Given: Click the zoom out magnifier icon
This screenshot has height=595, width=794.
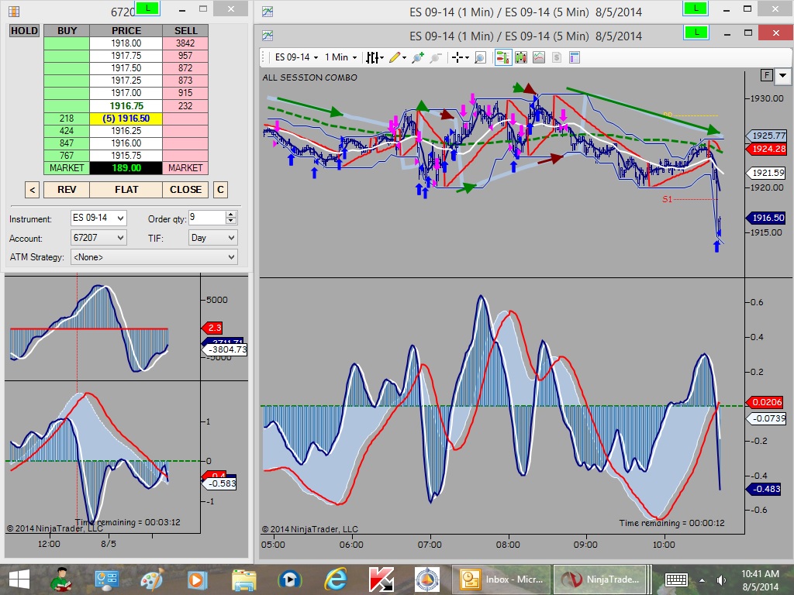Looking at the screenshot, I should [x=436, y=57].
